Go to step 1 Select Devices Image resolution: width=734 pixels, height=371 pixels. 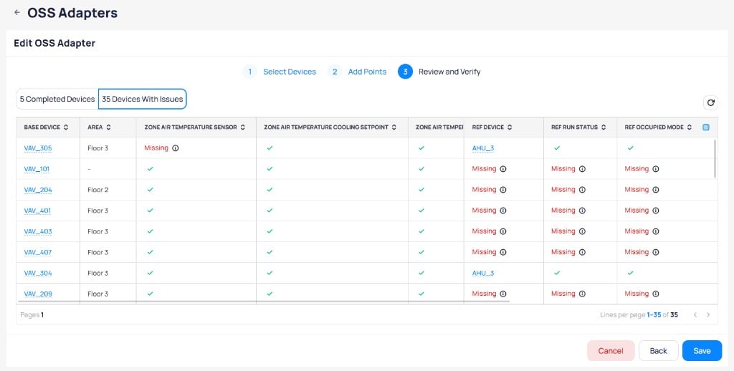tap(279, 72)
